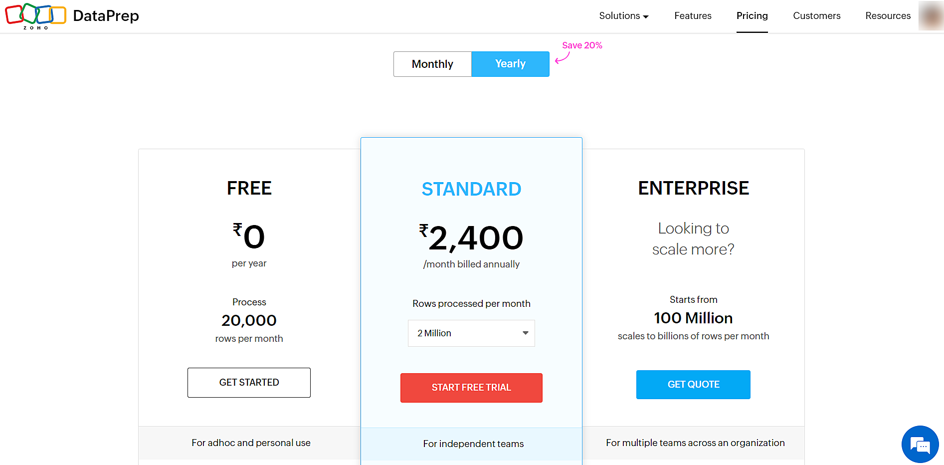This screenshot has height=465, width=944.
Task: Click the STANDARD plan heading
Action: (x=471, y=189)
